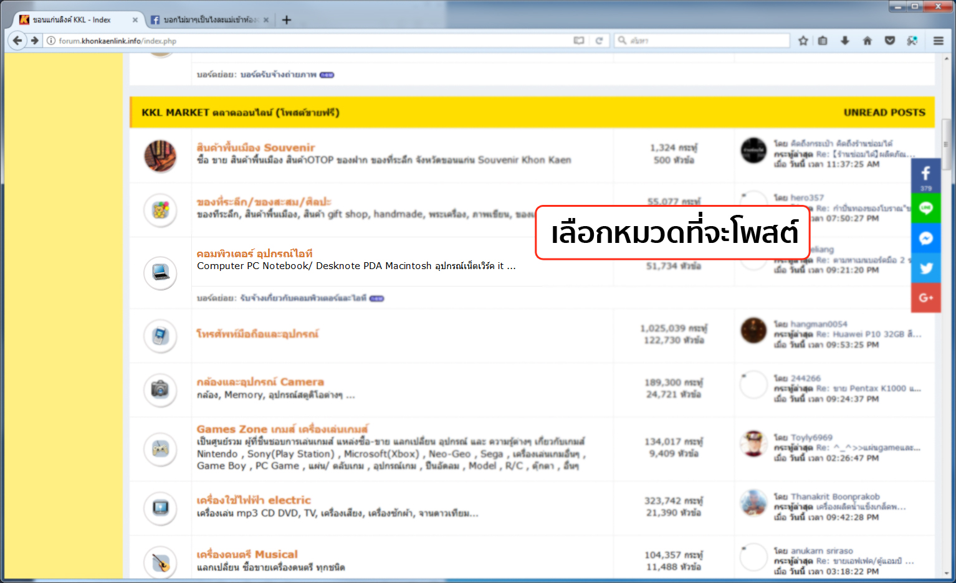Viewport: 956px width, 583px height.
Task: Open the เครื่องดนตรี Musical board link
Action: [247, 554]
